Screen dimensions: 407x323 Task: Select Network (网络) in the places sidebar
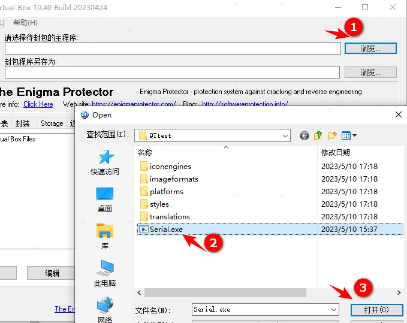click(x=105, y=309)
